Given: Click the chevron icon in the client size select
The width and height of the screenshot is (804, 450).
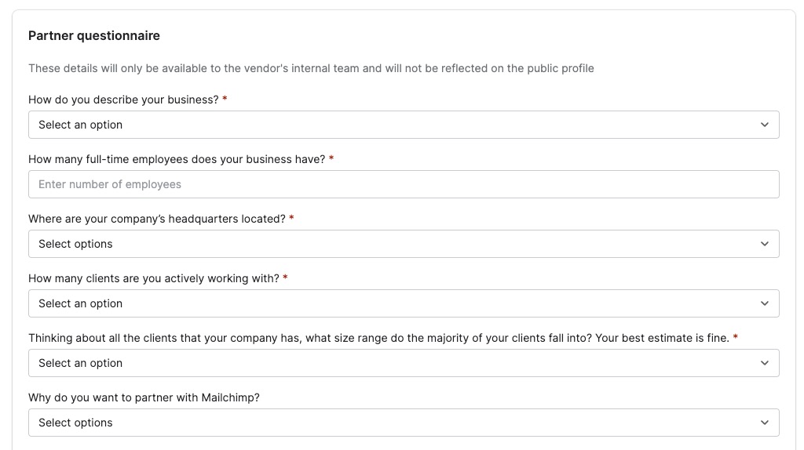Looking at the screenshot, I should click(x=765, y=363).
